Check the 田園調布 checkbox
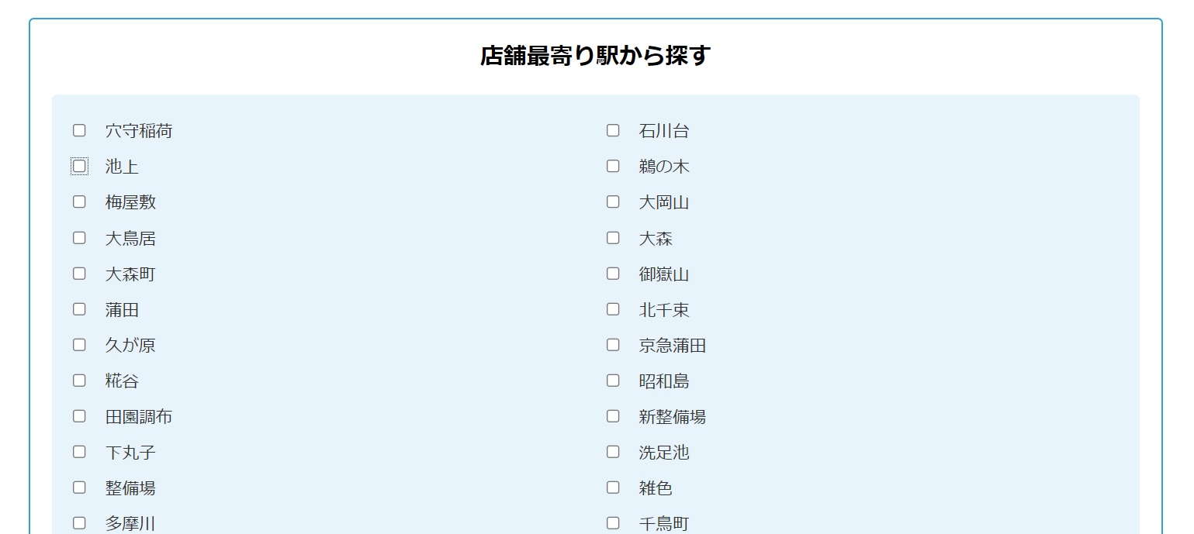 (79, 416)
